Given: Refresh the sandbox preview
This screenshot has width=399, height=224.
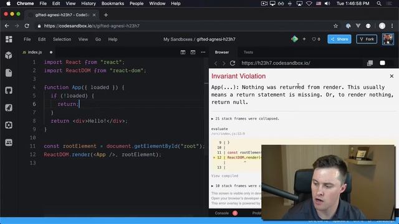Looking at the screenshot, I should [233, 63].
